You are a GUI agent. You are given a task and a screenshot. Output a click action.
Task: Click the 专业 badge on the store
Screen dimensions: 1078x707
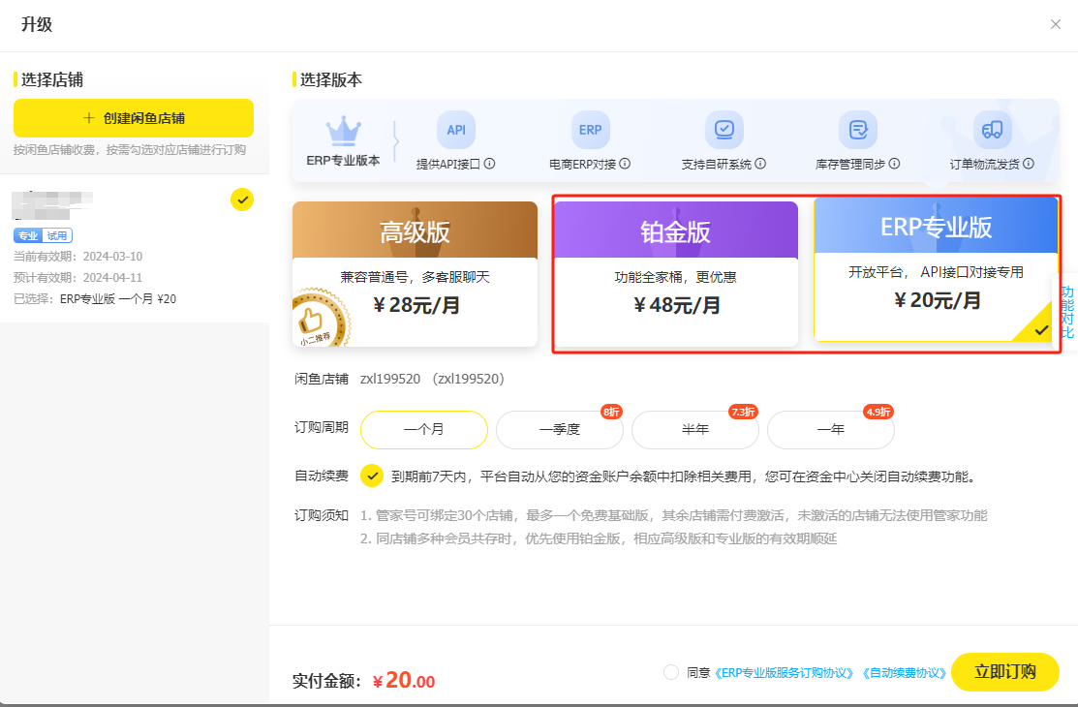coord(28,236)
